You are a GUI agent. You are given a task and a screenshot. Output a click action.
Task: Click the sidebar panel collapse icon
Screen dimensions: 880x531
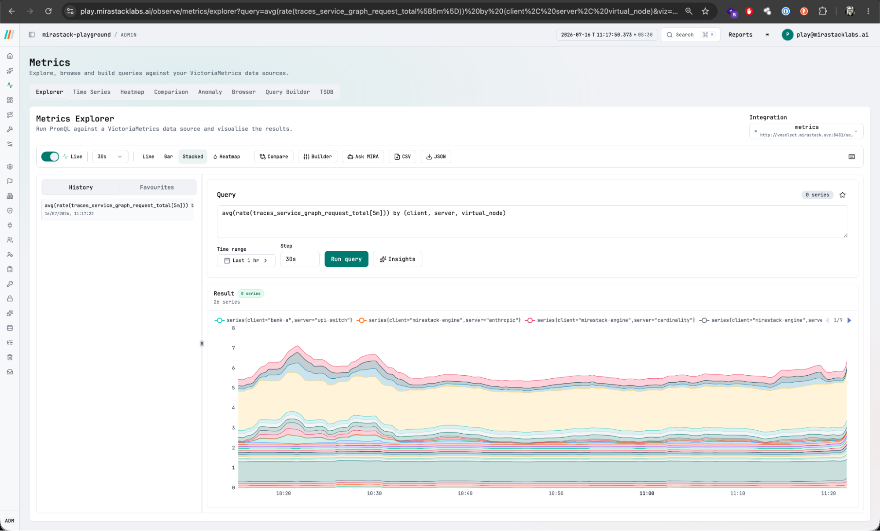32,35
